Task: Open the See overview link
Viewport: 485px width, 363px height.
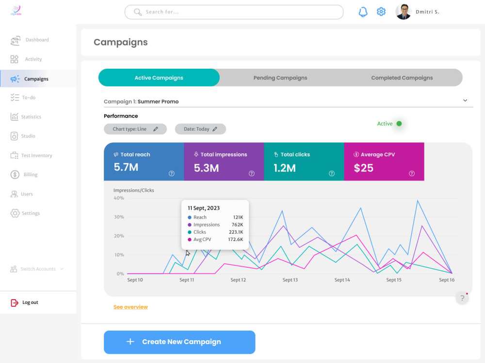Action: coord(130,307)
